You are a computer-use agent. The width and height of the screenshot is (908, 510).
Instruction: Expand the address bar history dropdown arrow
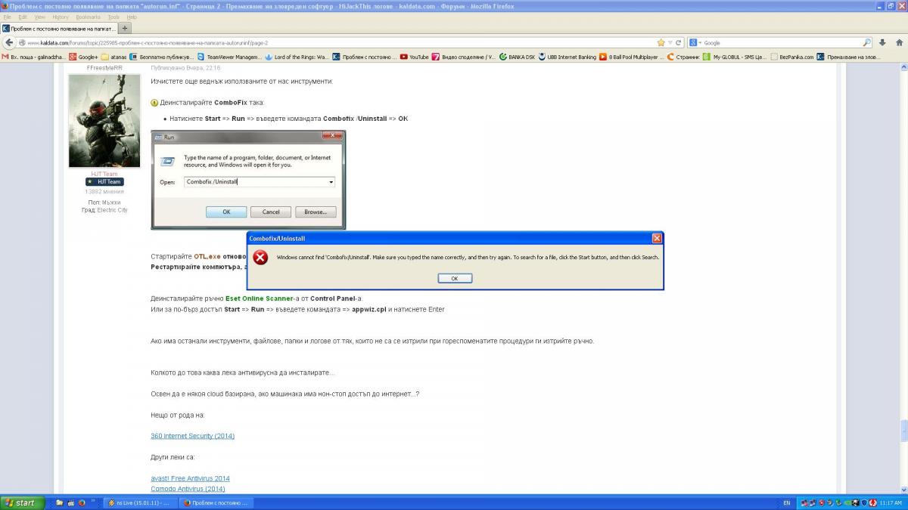pyautogui.click(x=670, y=43)
